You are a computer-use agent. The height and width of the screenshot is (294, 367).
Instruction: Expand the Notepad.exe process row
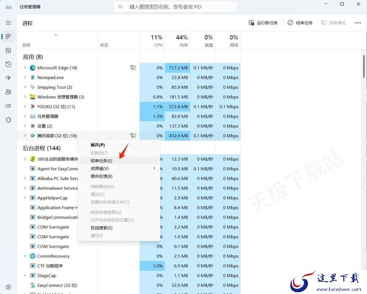pyautogui.click(x=25, y=77)
